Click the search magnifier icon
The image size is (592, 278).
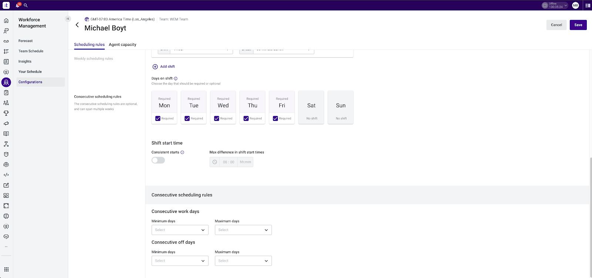26,6
